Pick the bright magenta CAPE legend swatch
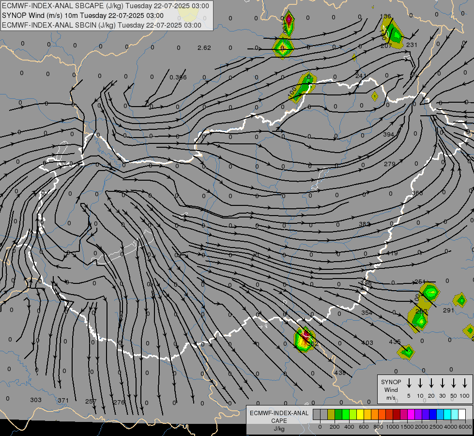 click(x=411, y=415)
